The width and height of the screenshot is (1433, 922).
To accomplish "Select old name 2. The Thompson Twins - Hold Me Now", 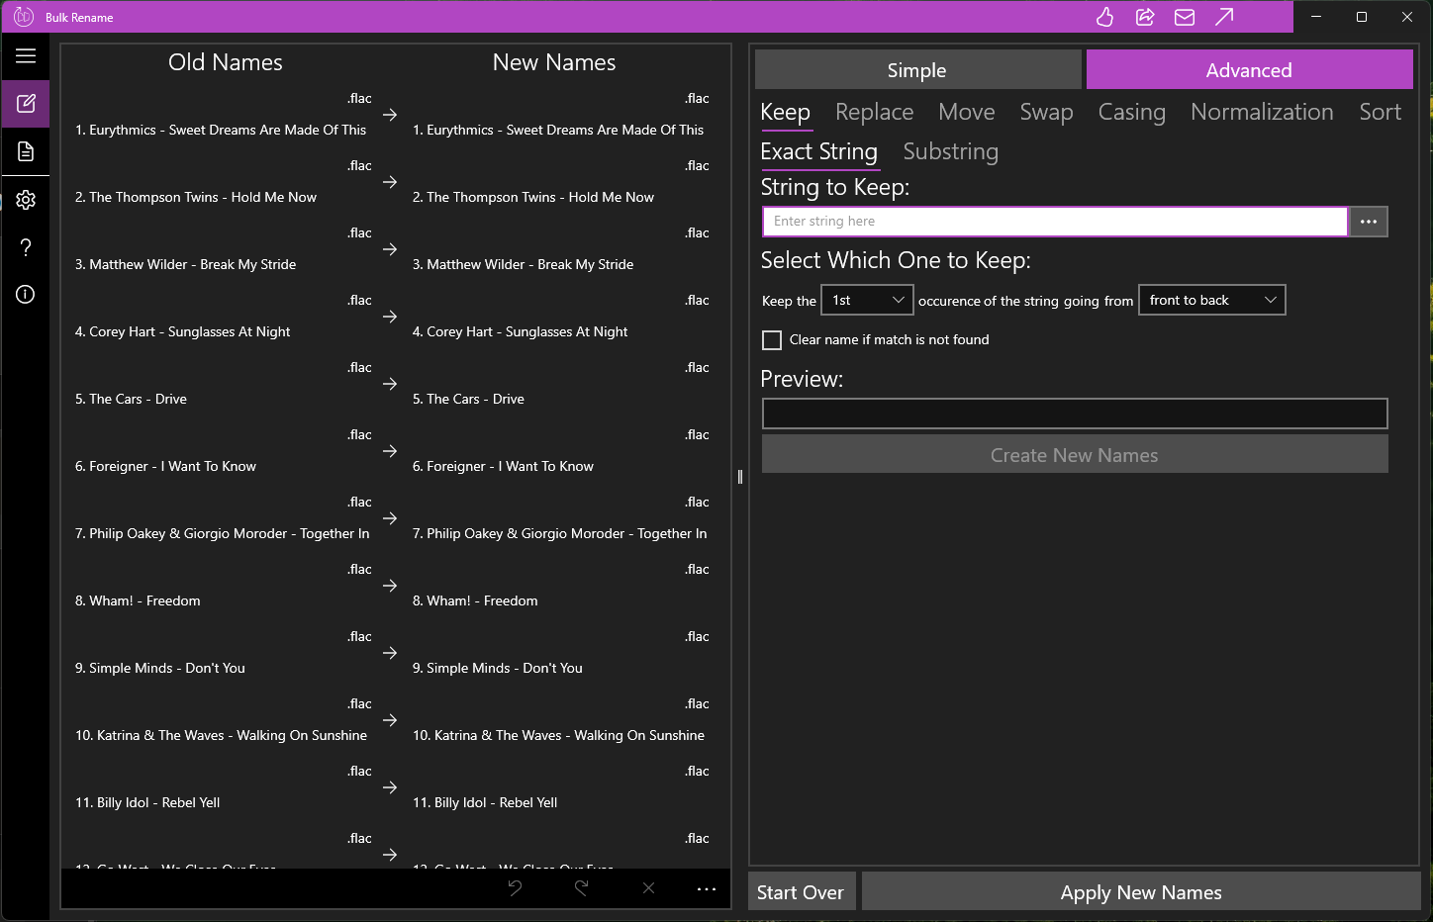I will 196,197.
